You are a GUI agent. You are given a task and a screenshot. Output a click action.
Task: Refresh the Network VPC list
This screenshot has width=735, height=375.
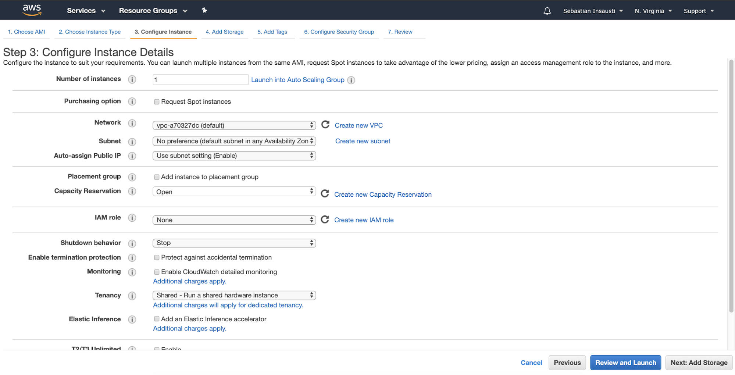(x=325, y=125)
